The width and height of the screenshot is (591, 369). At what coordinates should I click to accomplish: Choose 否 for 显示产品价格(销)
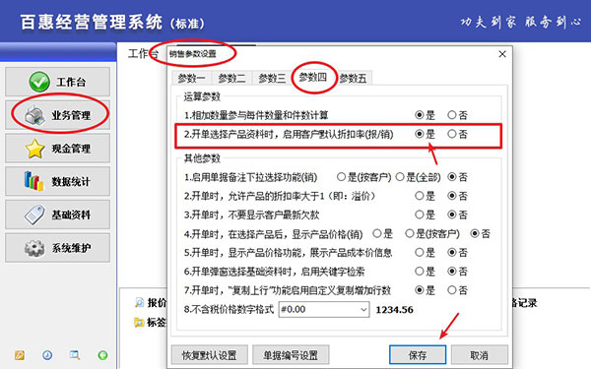[475, 233]
